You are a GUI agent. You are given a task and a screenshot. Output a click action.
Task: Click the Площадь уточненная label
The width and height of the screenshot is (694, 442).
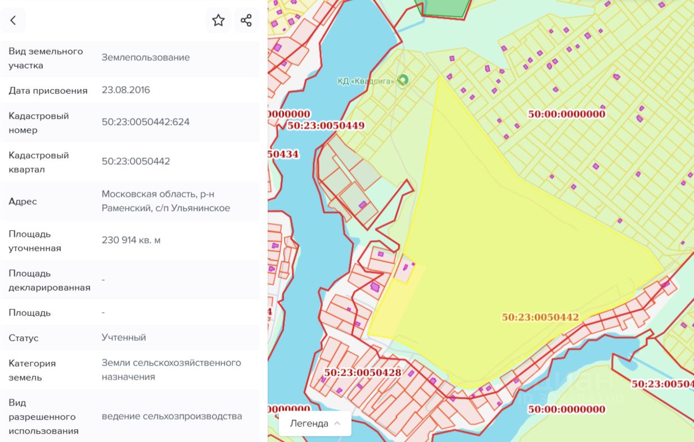(35, 241)
